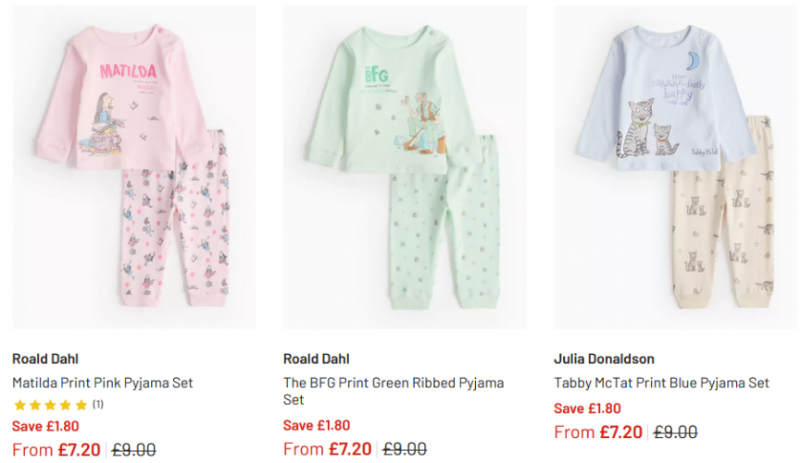Click the crossed-out £9.00 price for Tabby McTat set
Screen dimensions: 801x463
pyautogui.click(x=676, y=433)
